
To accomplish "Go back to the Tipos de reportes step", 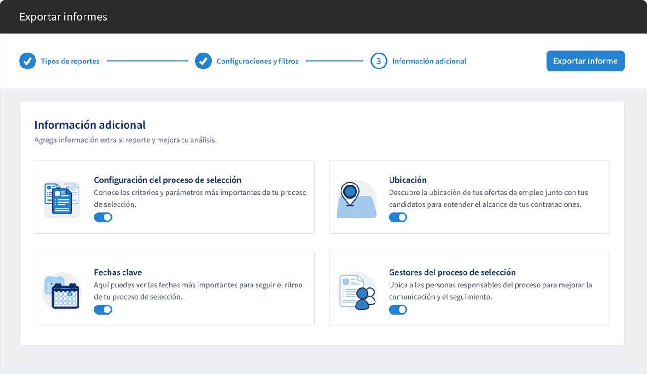I will pyautogui.click(x=70, y=61).
